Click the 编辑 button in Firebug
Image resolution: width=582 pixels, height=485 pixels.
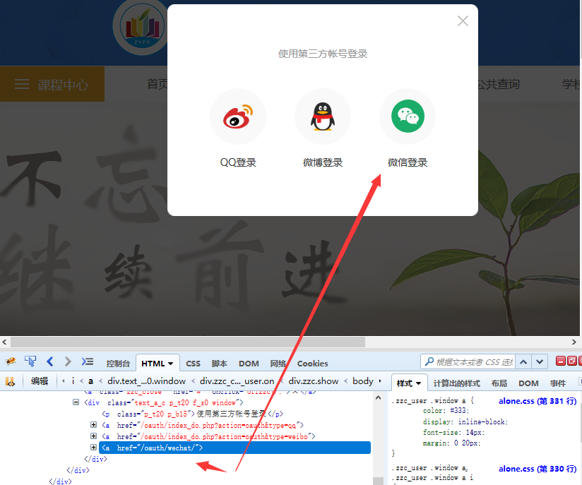(x=40, y=381)
